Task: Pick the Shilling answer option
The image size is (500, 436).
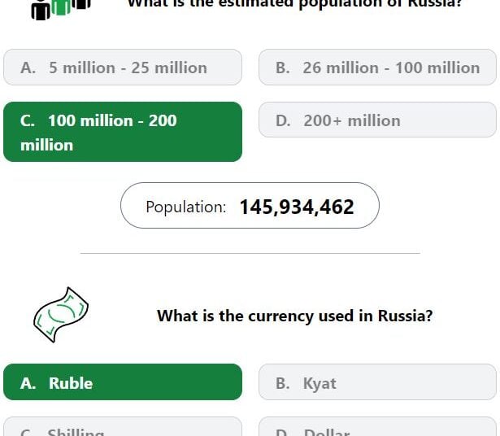Action: (x=123, y=426)
